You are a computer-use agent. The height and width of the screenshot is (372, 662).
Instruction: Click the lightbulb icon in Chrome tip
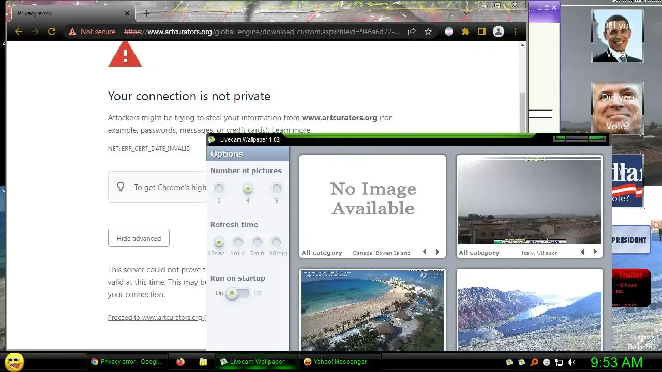click(x=121, y=187)
